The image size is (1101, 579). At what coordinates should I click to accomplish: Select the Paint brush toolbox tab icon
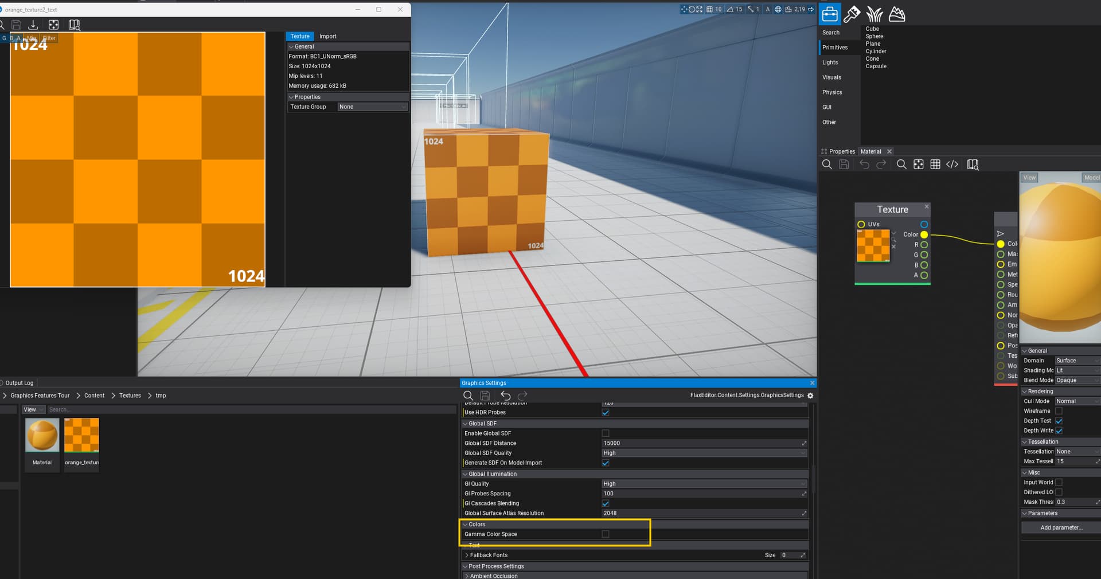point(852,14)
